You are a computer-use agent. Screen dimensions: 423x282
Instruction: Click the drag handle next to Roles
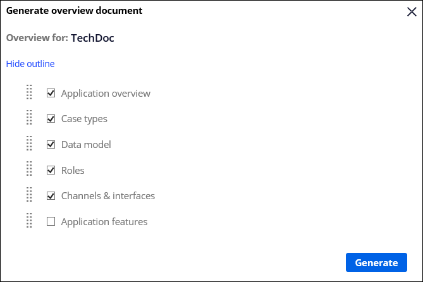[29, 170]
